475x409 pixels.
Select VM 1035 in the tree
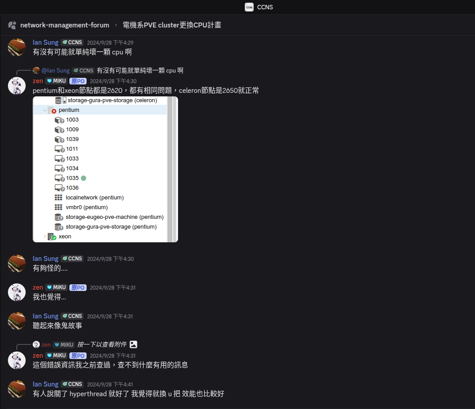[72, 178]
